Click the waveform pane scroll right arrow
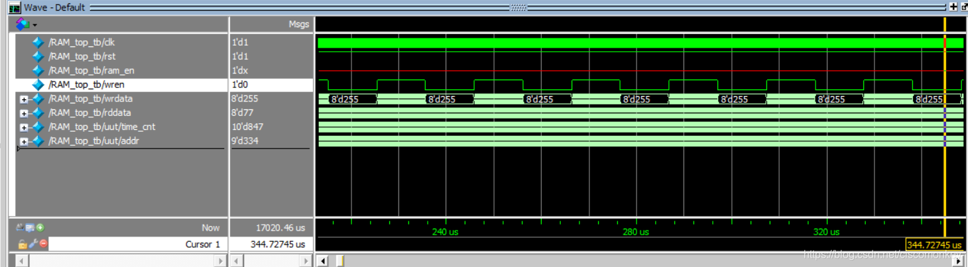The height and width of the screenshot is (267, 968). pyautogui.click(x=958, y=261)
